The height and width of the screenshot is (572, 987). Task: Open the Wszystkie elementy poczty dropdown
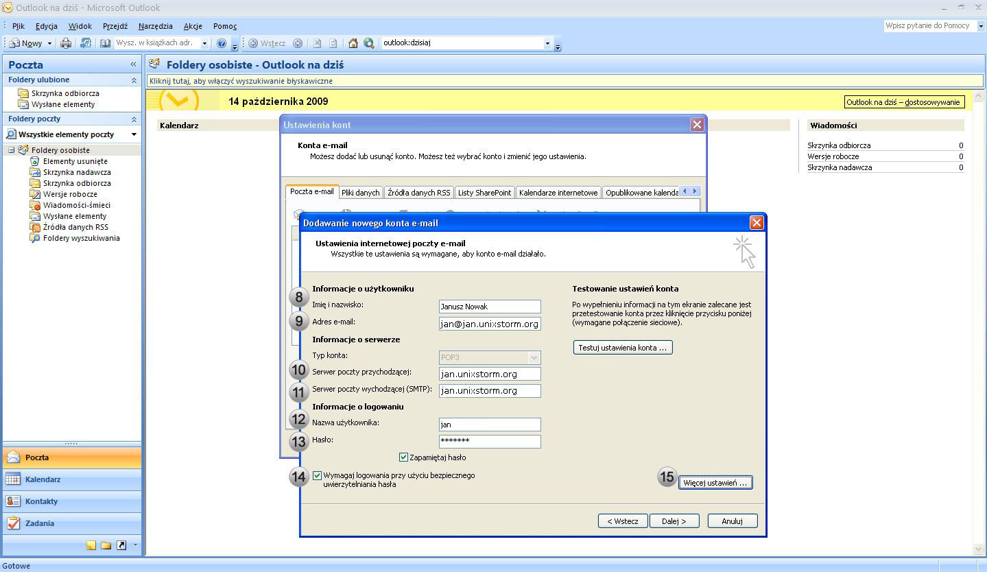pos(134,134)
